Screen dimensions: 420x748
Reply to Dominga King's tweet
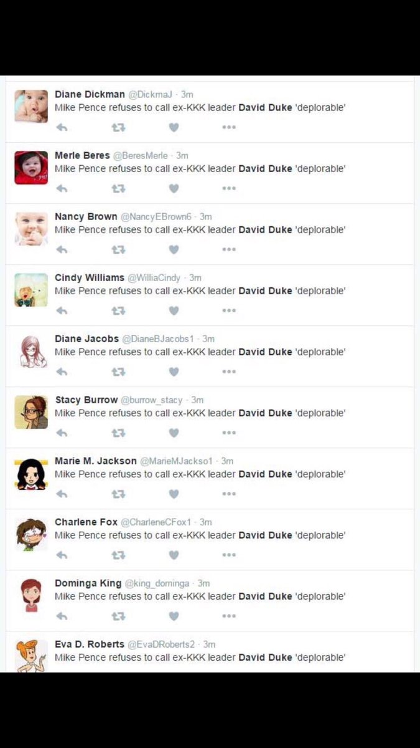[62, 616]
